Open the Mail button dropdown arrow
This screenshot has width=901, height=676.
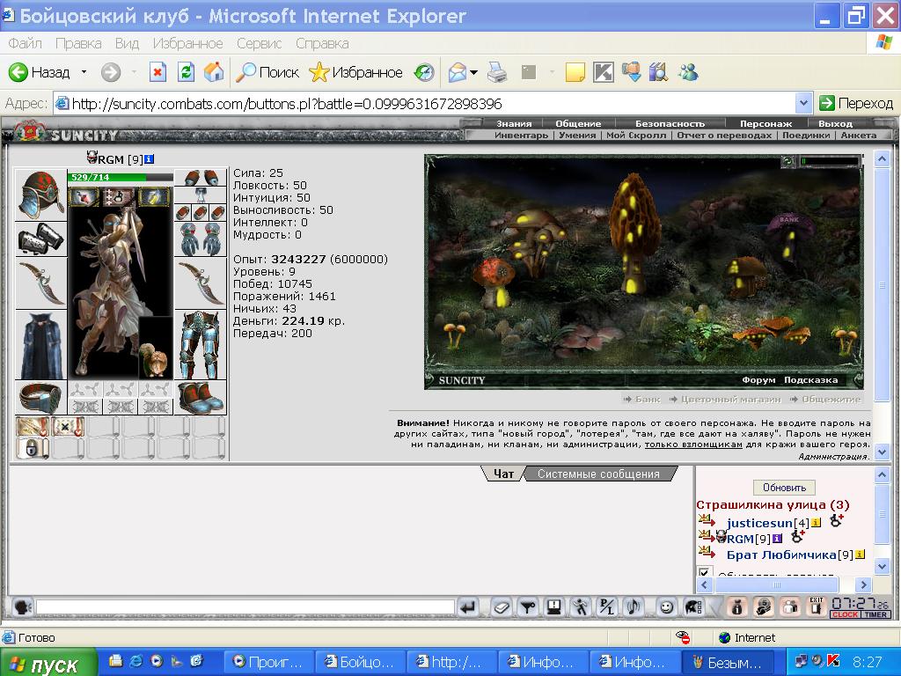(473, 72)
